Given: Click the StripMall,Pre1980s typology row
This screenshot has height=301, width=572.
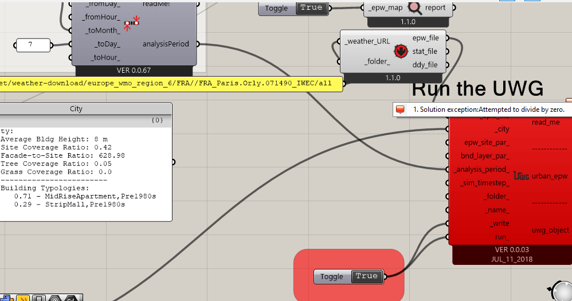Looking at the screenshot, I should [x=69, y=204].
